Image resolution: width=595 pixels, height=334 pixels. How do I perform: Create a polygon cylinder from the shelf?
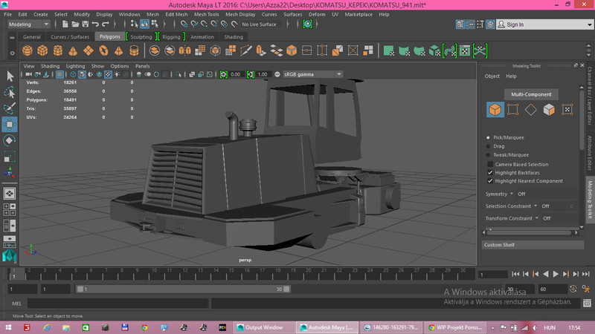point(58,50)
